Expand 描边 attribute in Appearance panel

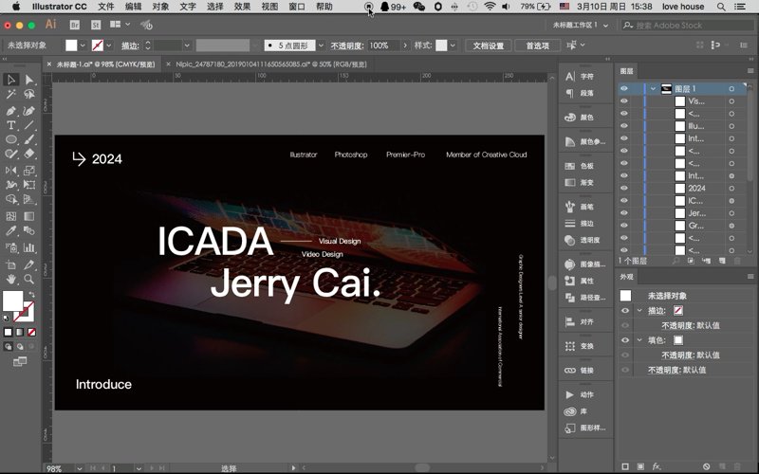[639, 311]
